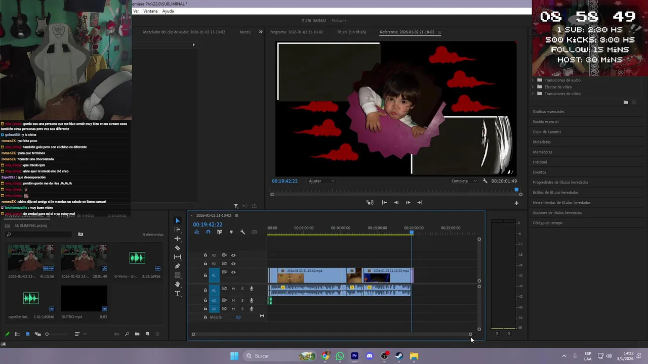
Task: Open the program monitor settings wrench
Action: (485, 181)
